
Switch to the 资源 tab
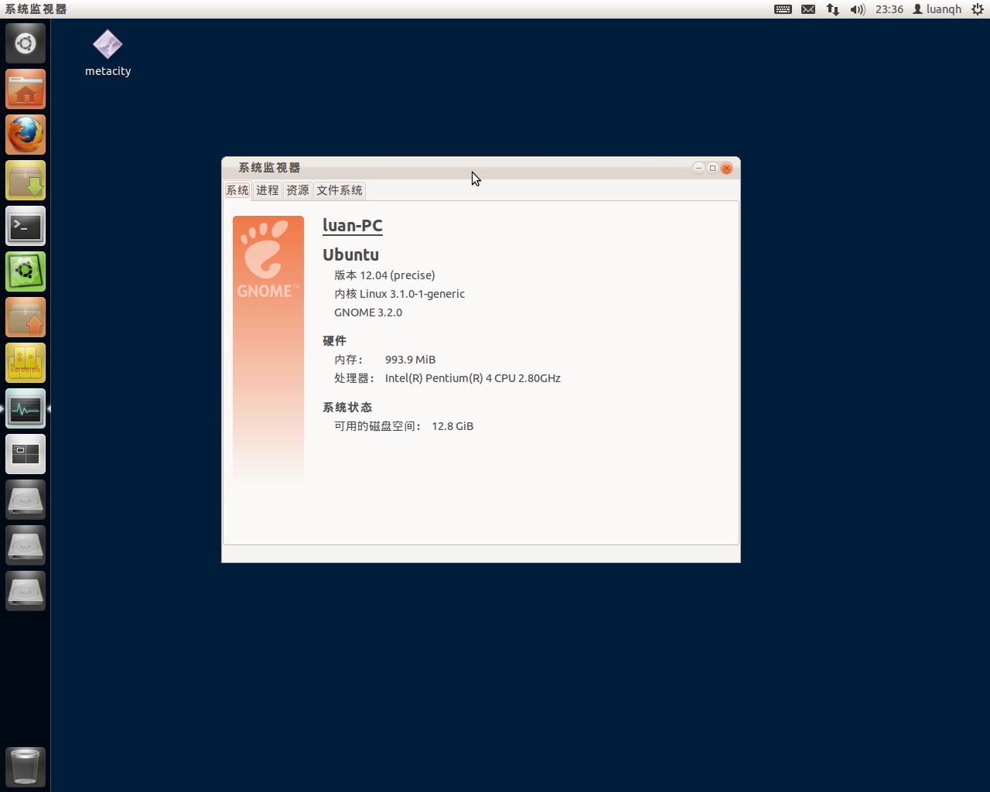point(298,190)
